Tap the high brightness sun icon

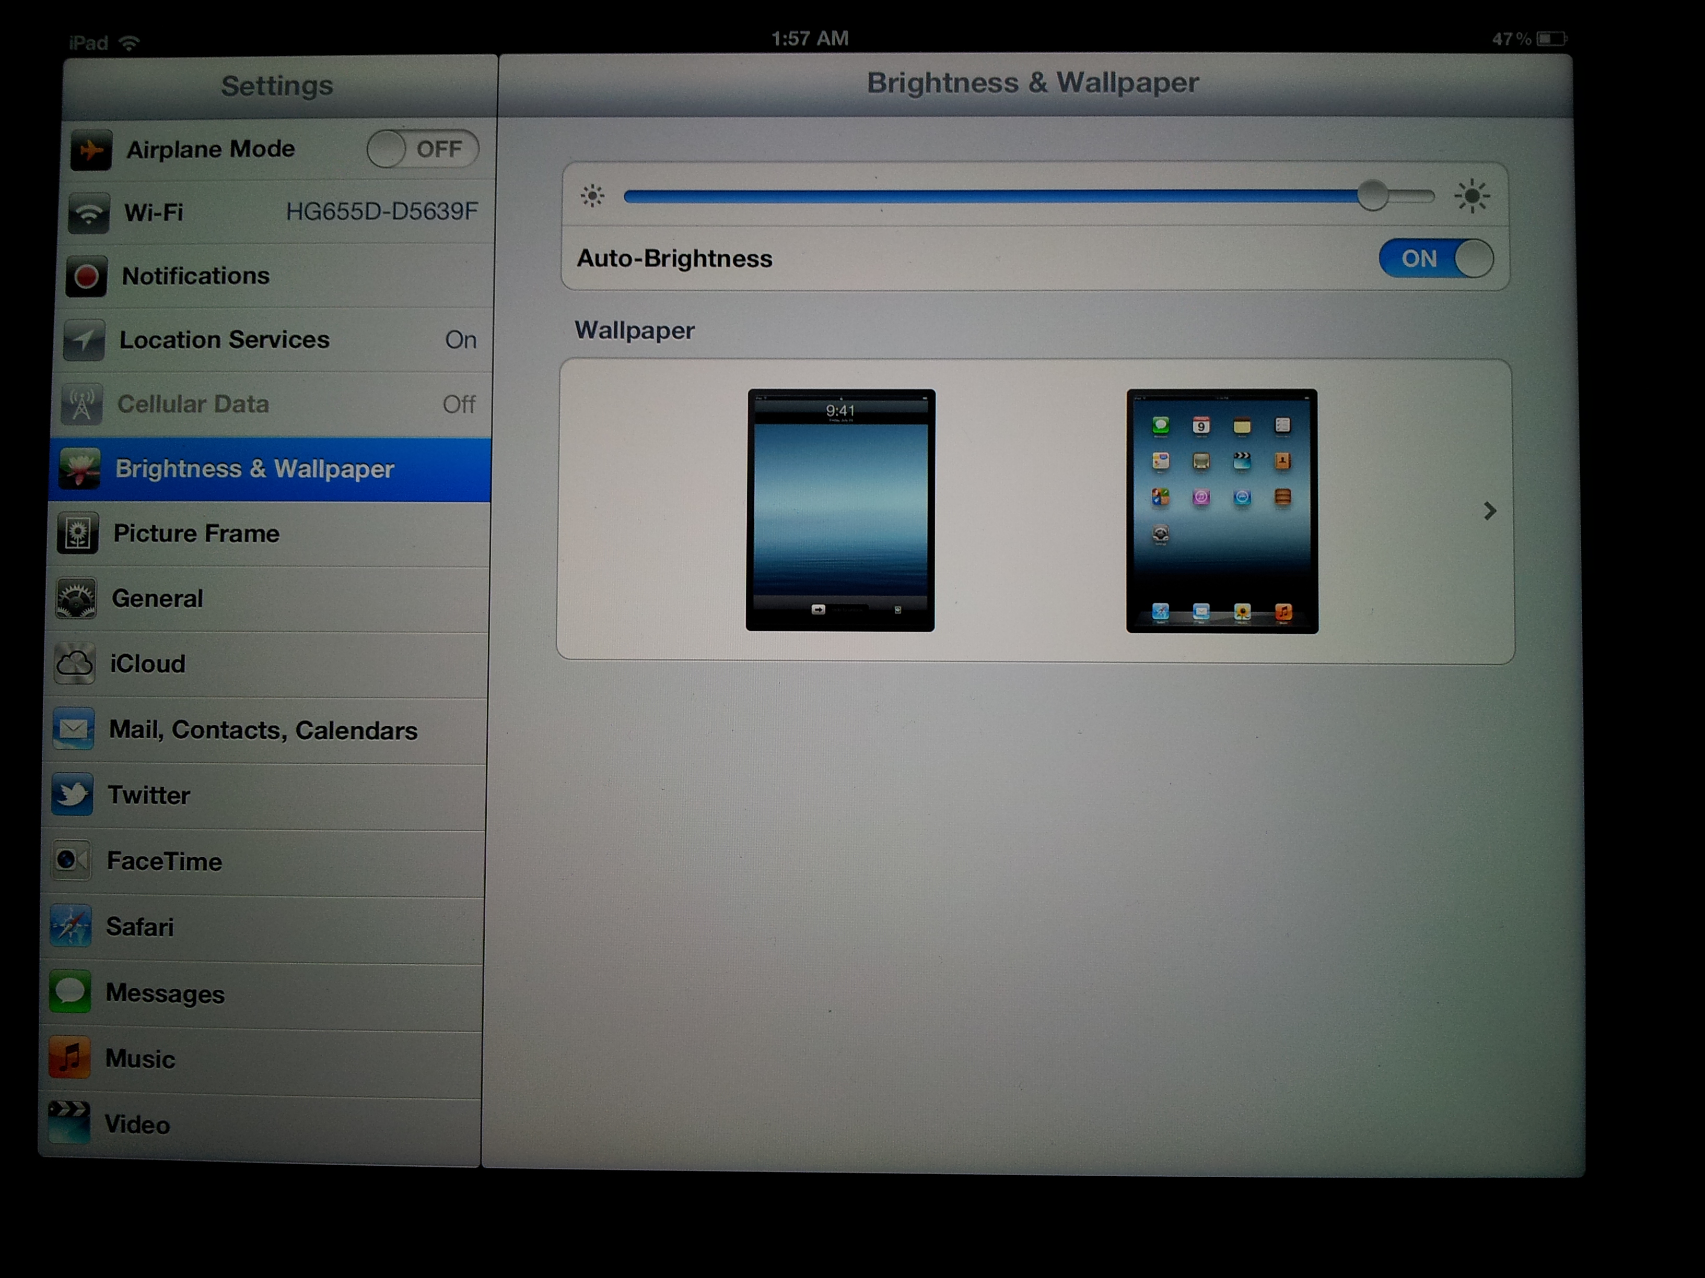1472,196
